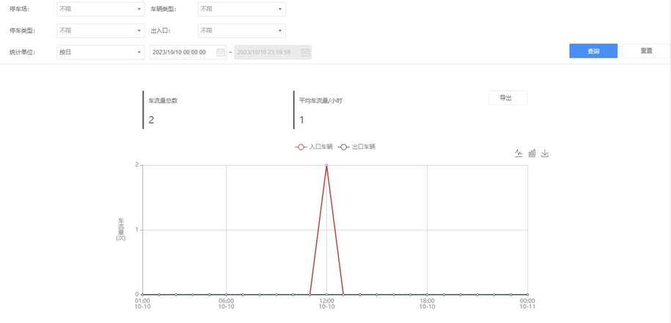Open the 车辆类型 dropdown
This screenshot has width=671, height=323.
click(x=241, y=9)
